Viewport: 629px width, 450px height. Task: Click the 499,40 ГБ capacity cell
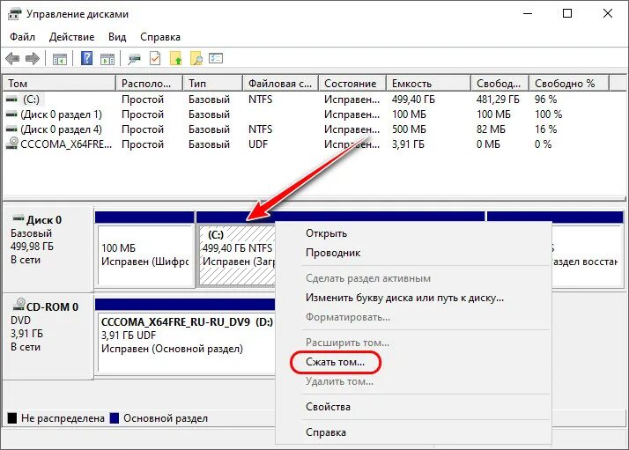pyautogui.click(x=413, y=99)
